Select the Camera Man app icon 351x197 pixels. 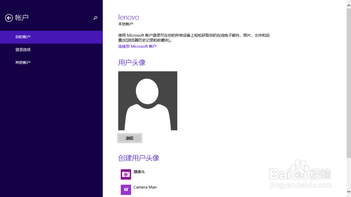pyautogui.click(x=126, y=190)
